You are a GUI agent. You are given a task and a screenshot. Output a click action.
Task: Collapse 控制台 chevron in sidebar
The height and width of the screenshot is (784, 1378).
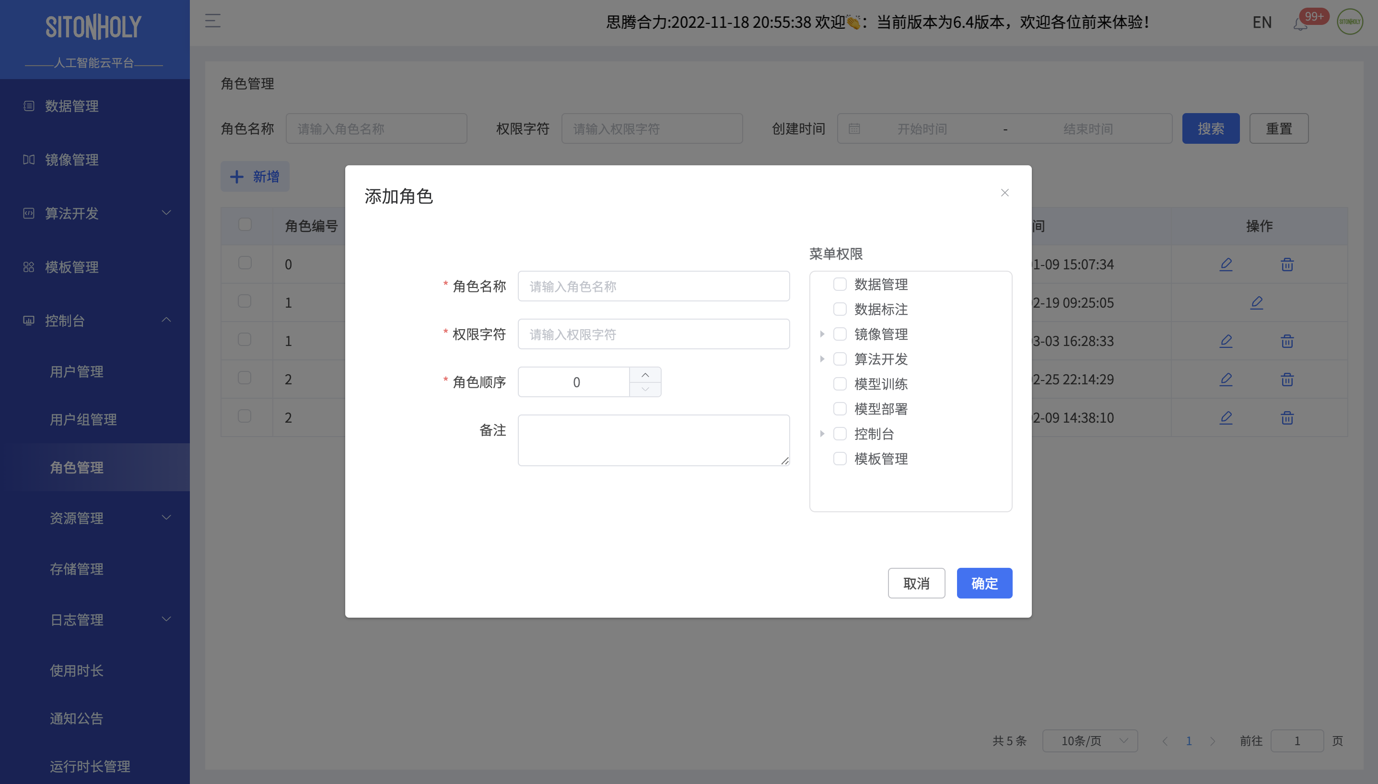[x=166, y=320]
